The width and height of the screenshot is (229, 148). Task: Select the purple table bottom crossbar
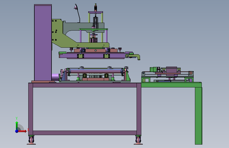tap(85, 133)
